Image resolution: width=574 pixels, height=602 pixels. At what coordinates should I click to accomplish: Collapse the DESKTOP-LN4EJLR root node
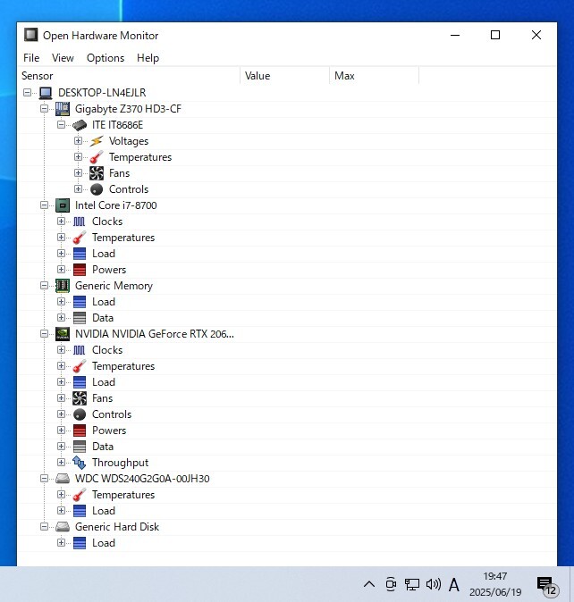click(x=28, y=93)
